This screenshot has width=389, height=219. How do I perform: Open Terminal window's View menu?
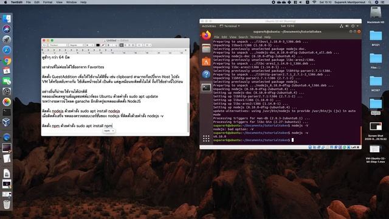232,37
